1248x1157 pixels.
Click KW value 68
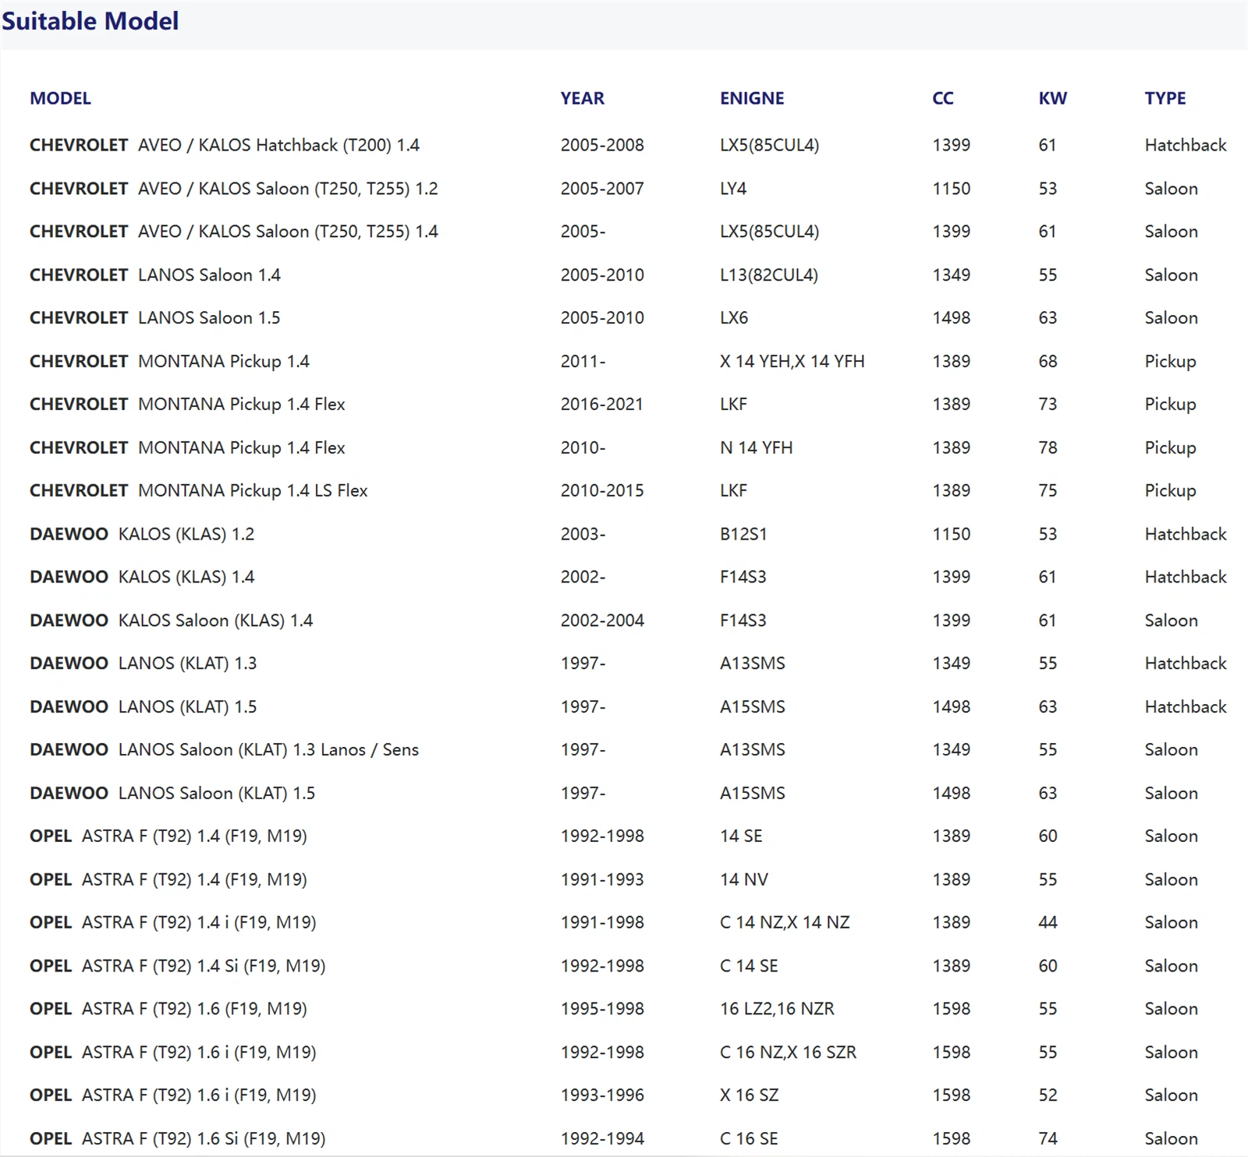1048,362
